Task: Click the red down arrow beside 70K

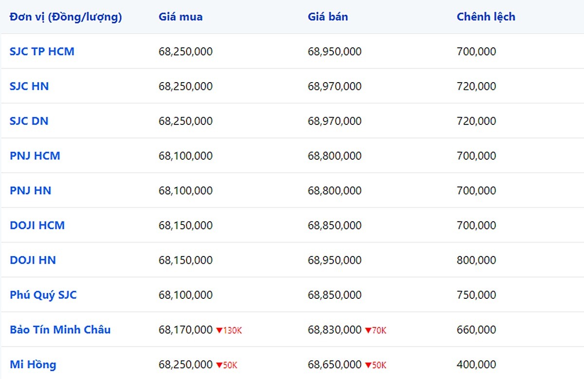Action: coord(368,330)
